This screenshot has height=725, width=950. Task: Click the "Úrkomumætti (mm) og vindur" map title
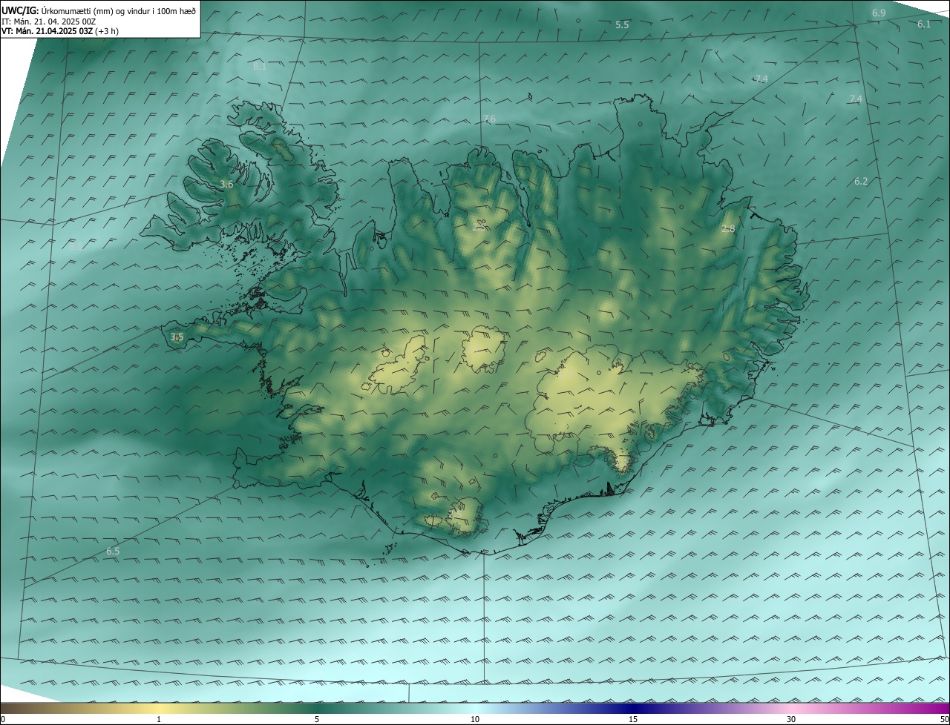(x=99, y=10)
